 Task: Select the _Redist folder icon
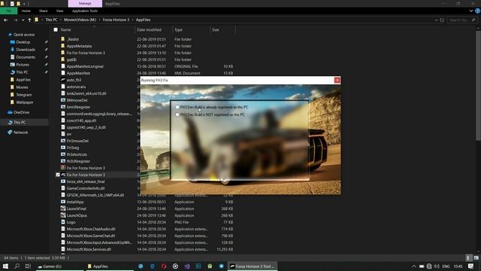pyautogui.click(x=63, y=39)
